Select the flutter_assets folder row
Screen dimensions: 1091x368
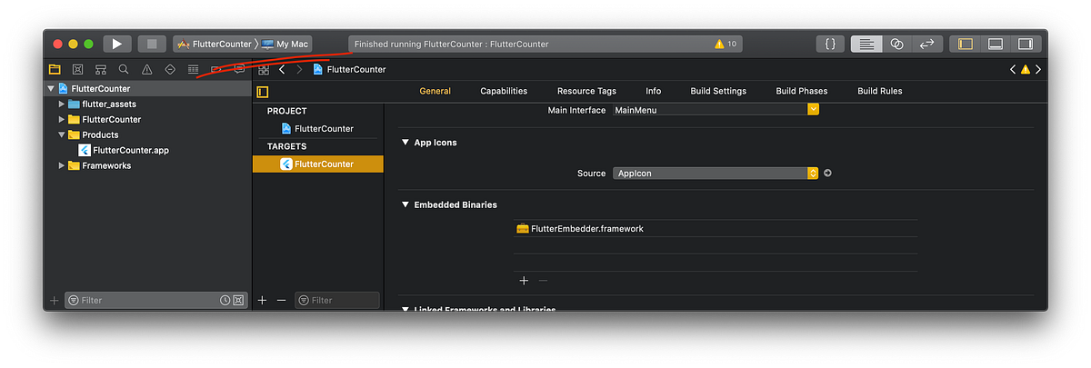[147, 104]
